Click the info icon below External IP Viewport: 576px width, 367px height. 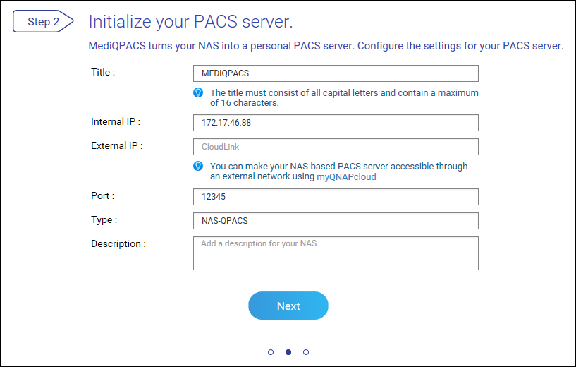coord(199,166)
